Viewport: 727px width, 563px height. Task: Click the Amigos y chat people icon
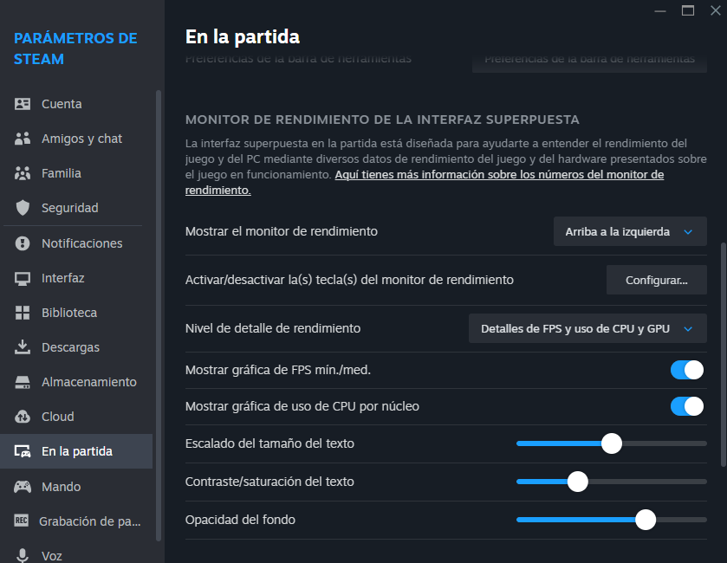(23, 139)
